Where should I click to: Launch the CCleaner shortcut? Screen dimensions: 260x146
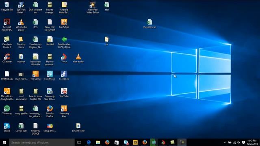click(x=7, y=58)
